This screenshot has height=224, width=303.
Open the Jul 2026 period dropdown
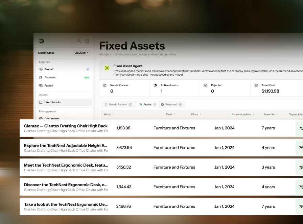coord(82,53)
